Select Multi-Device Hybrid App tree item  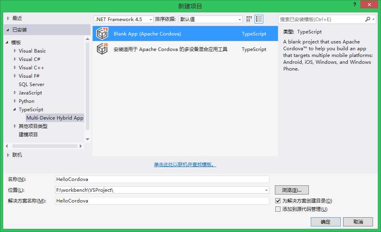(55, 118)
